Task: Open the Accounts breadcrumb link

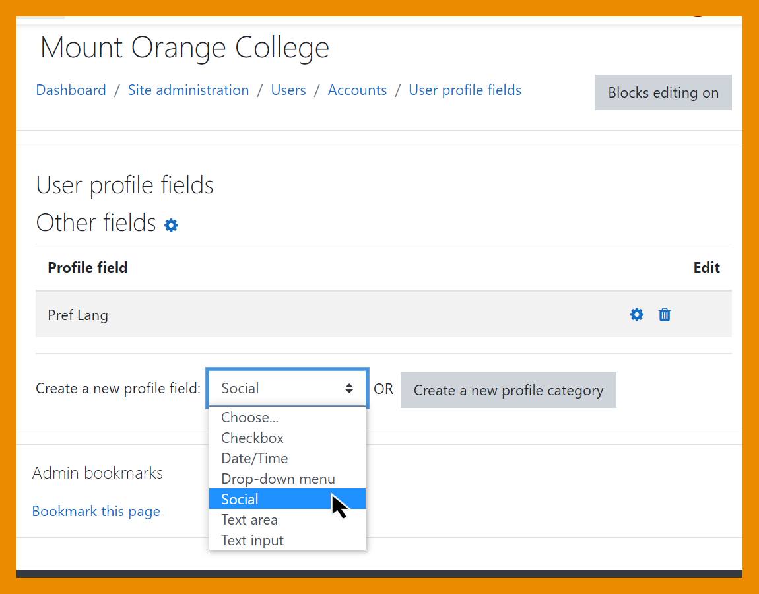Action: point(357,90)
